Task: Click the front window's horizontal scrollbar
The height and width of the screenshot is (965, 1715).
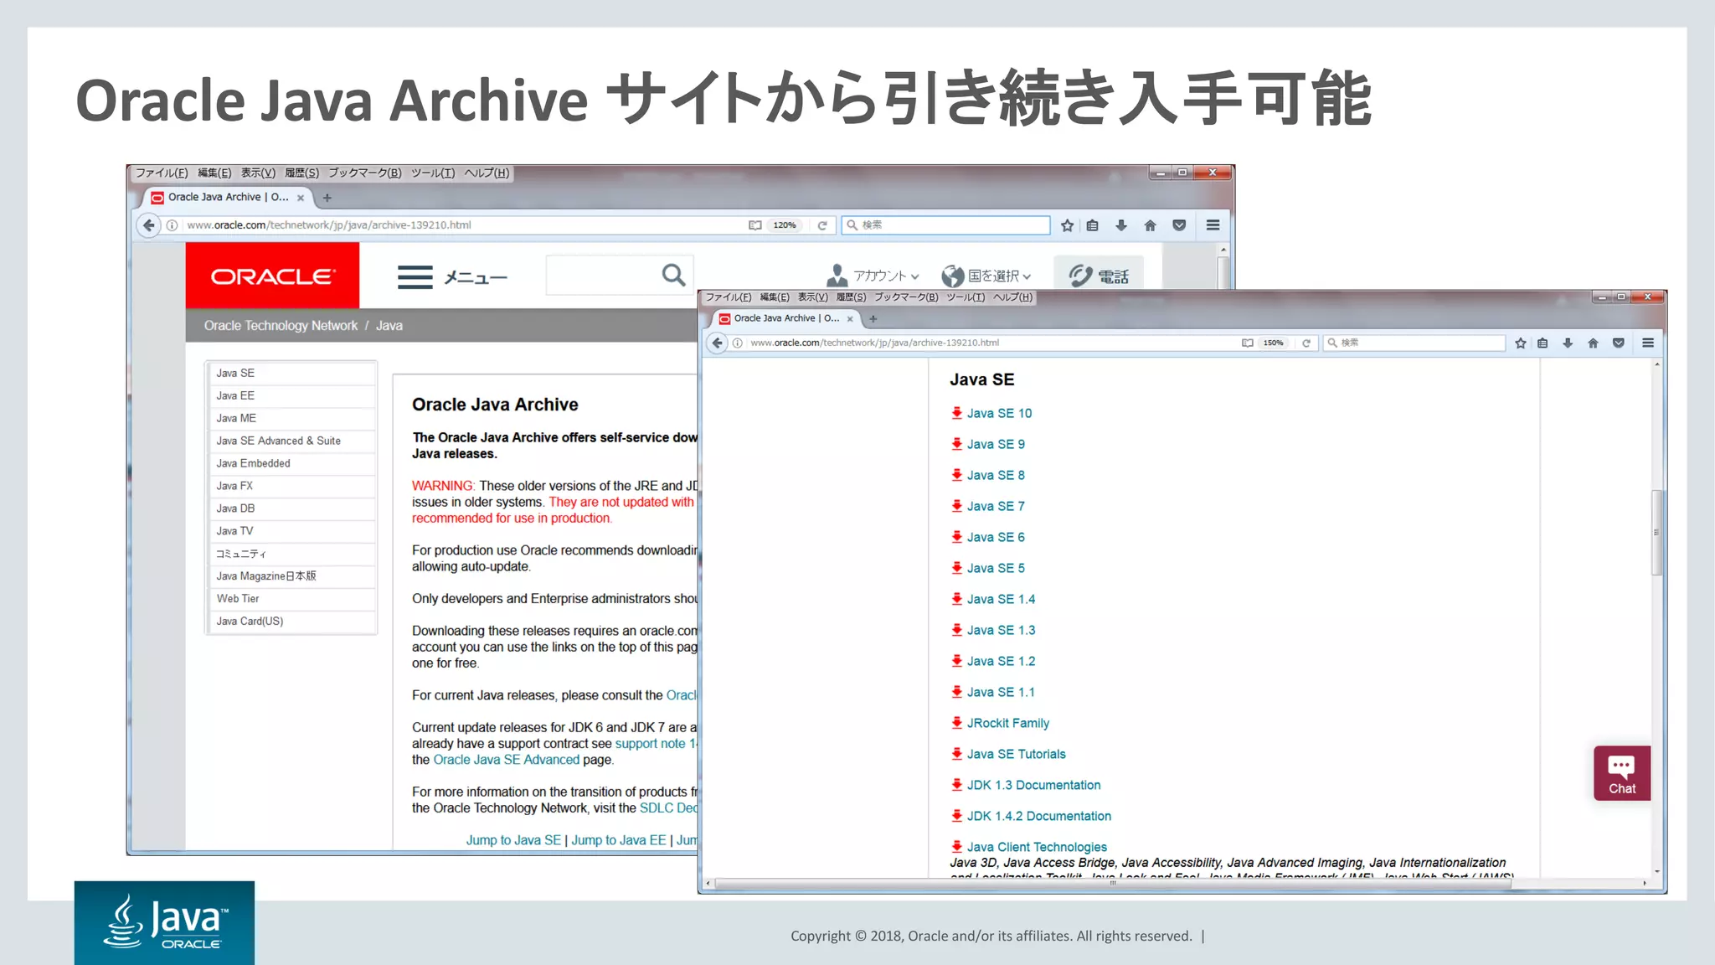Action: pyautogui.click(x=1113, y=883)
